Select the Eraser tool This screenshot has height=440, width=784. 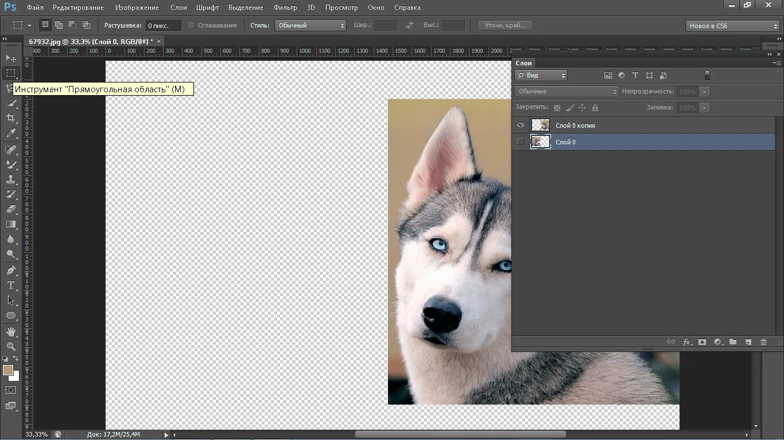click(x=11, y=209)
